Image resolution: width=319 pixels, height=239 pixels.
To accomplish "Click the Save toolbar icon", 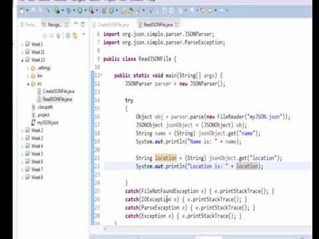I will [33, 11].
